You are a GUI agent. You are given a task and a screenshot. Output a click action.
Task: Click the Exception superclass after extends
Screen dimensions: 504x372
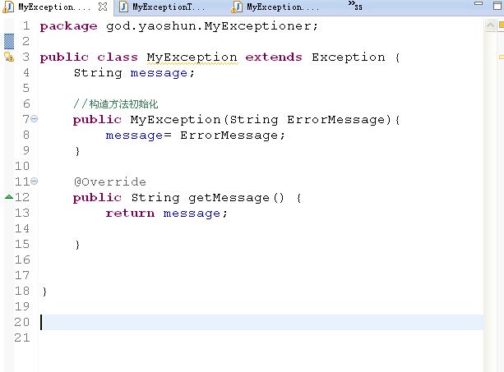pyautogui.click(x=348, y=57)
